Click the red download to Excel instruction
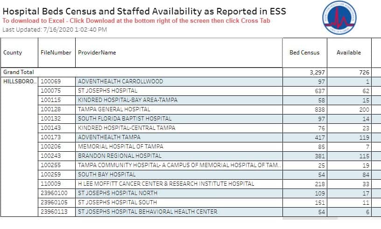This screenshot has height=229, width=381. pos(136,21)
